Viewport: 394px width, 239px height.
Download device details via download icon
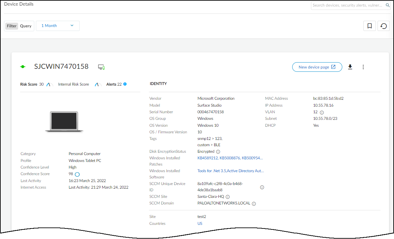click(x=350, y=67)
